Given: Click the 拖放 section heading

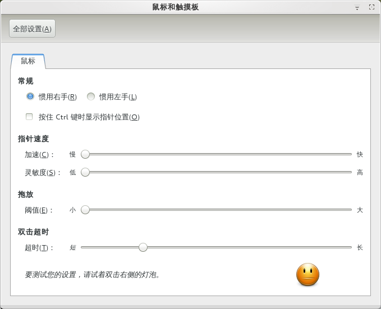Looking at the screenshot, I should tap(25, 195).
